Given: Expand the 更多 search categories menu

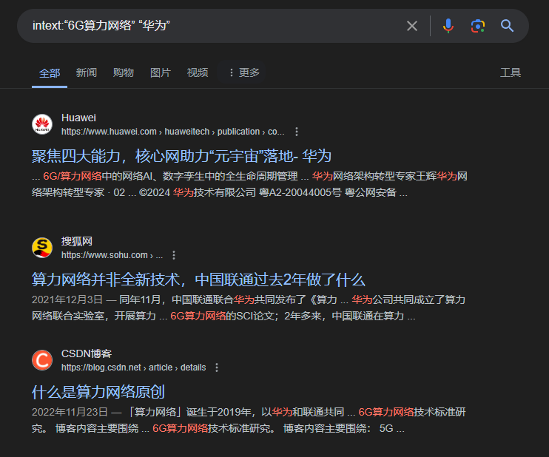Looking at the screenshot, I should 244,72.
